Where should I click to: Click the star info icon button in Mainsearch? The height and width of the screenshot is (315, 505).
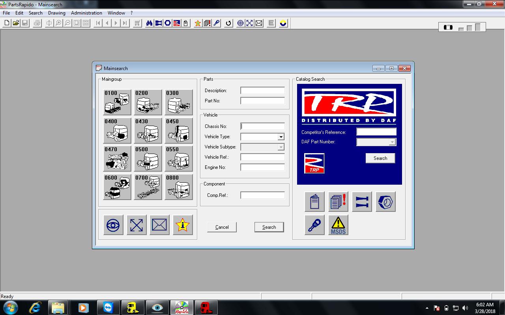click(183, 225)
